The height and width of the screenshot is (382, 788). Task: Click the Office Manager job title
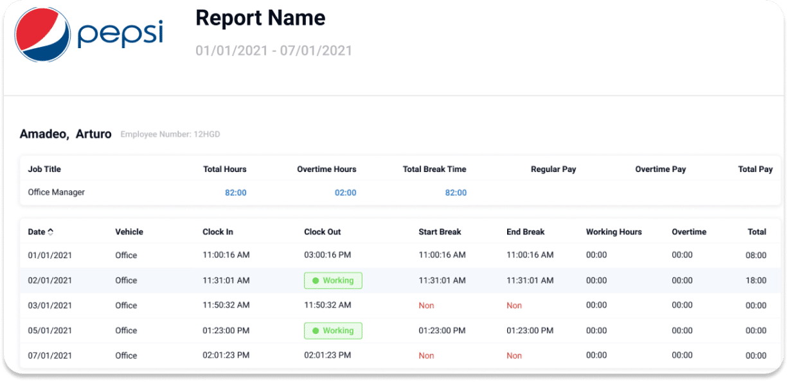tap(57, 193)
